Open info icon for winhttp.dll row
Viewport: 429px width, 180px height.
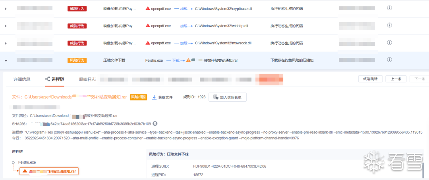coord(389,25)
